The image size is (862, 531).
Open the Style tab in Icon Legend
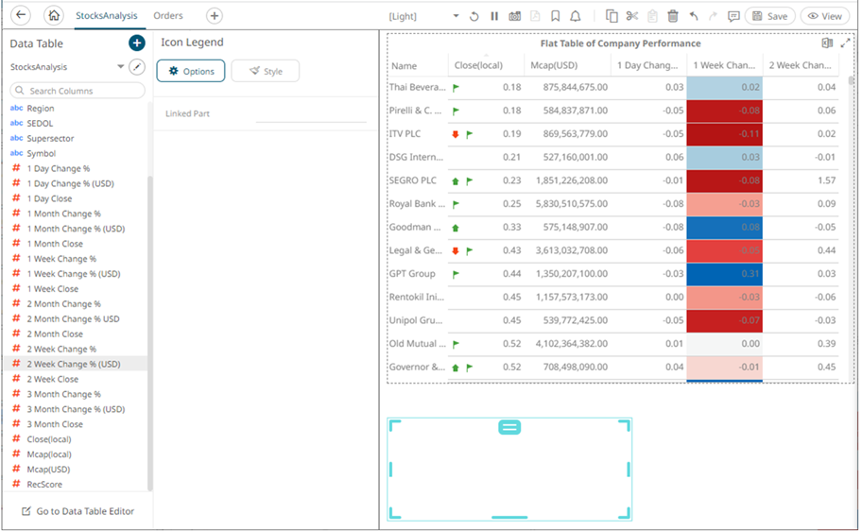pyautogui.click(x=265, y=71)
